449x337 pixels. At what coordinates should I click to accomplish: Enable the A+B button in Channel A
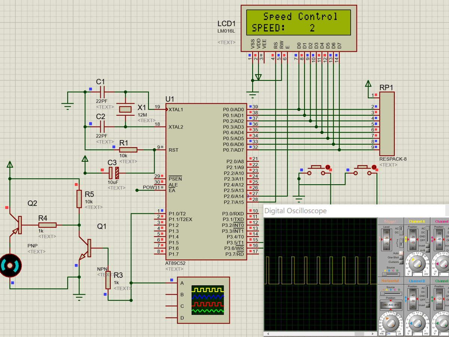coord(427,250)
